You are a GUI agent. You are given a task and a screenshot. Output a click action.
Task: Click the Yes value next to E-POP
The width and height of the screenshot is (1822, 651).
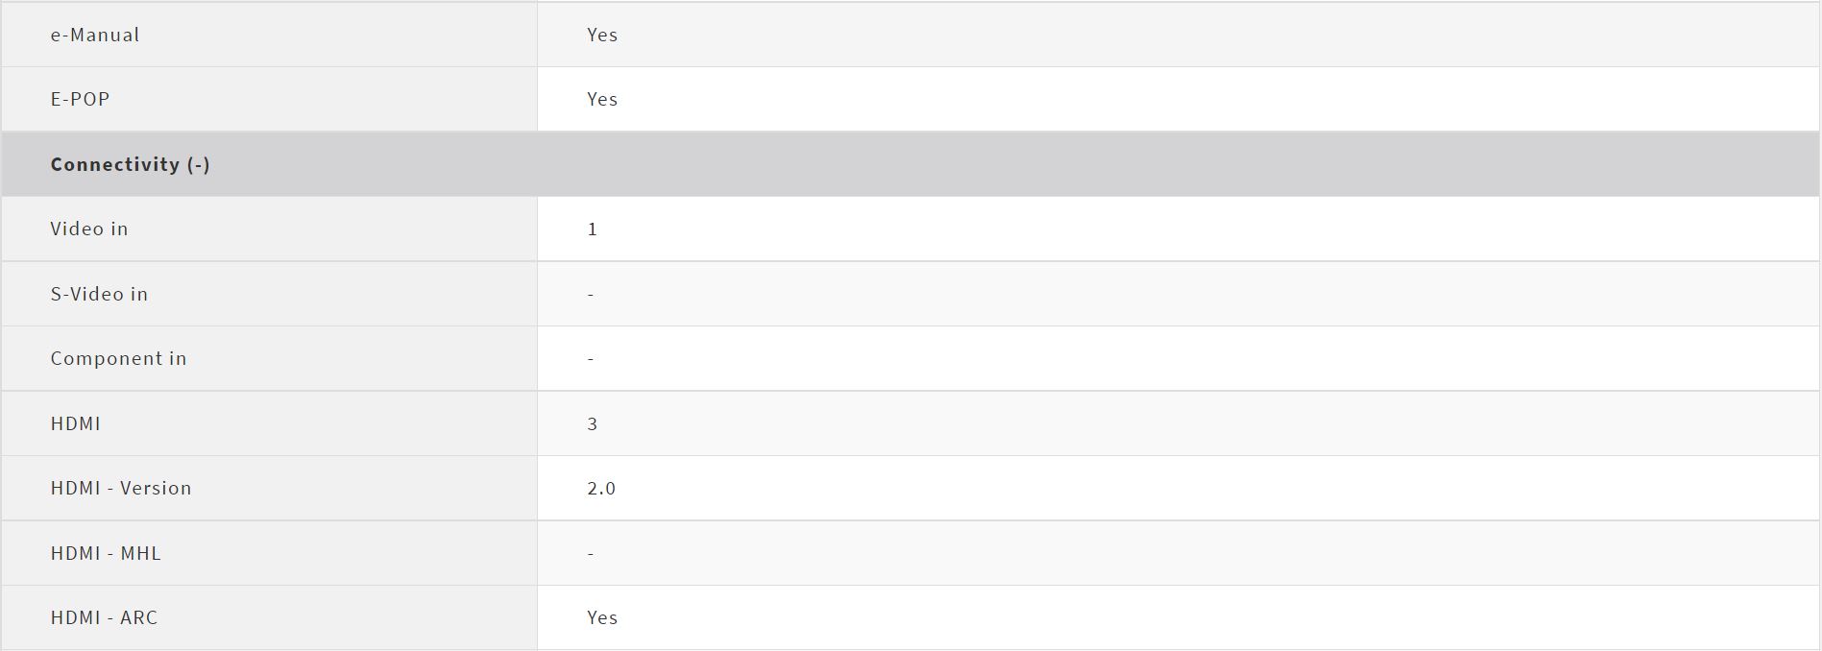[x=602, y=99]
